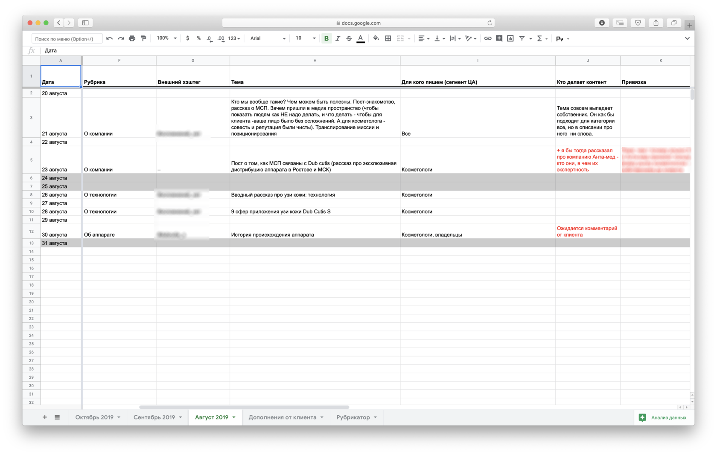Increase decimal places

tap(221, 38)
